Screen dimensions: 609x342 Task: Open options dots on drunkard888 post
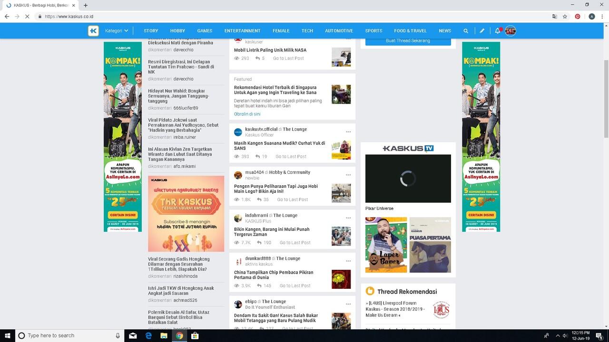coord(348,261)
